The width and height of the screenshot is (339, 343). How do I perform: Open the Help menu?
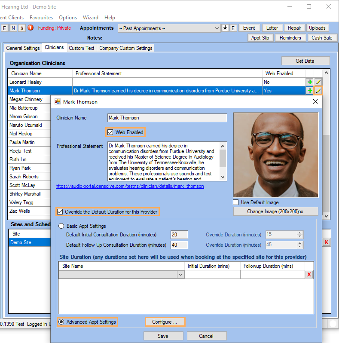pos(110,18)
